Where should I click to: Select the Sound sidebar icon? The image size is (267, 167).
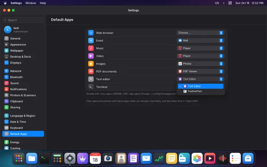(x=6, y=83)
